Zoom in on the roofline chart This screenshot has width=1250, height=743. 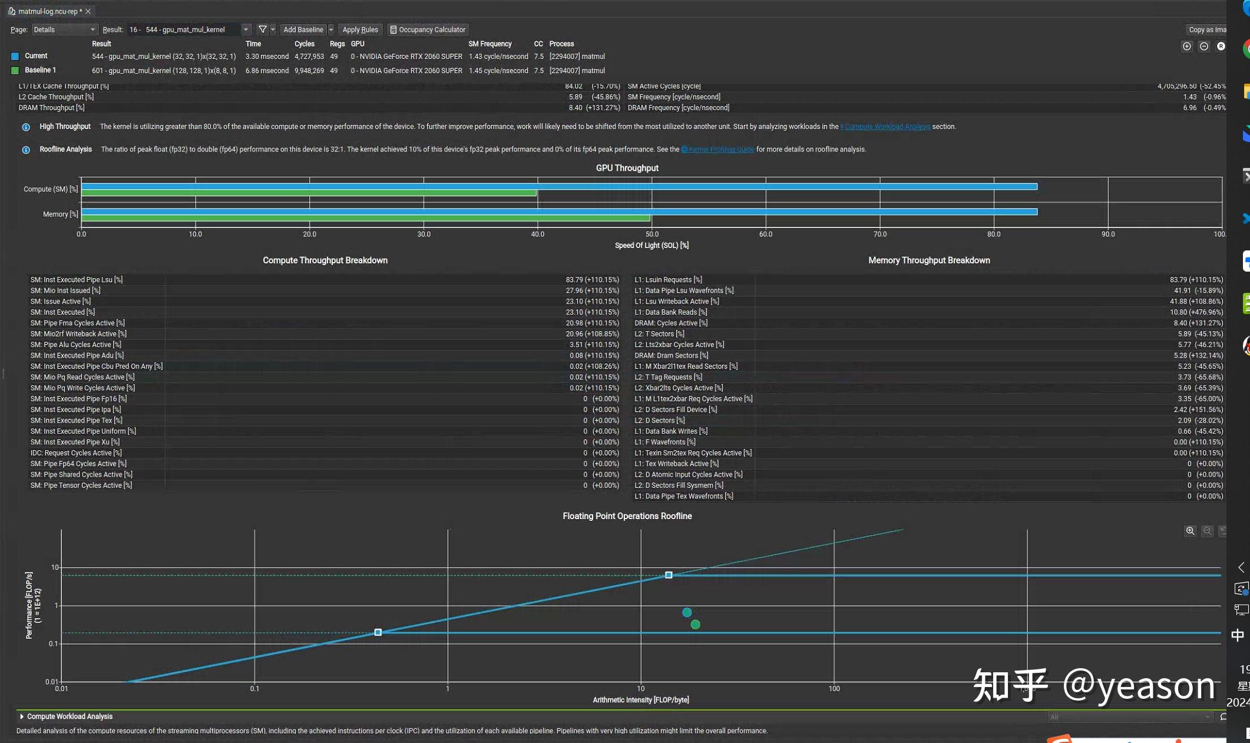(1191, 531)
